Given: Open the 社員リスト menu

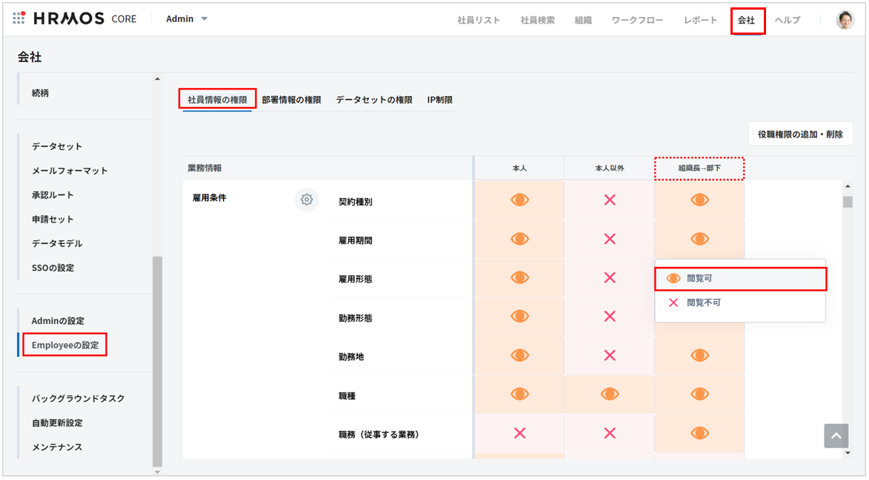Looking at the screenshot, I should pyautogui.click(x=479, y=20).
